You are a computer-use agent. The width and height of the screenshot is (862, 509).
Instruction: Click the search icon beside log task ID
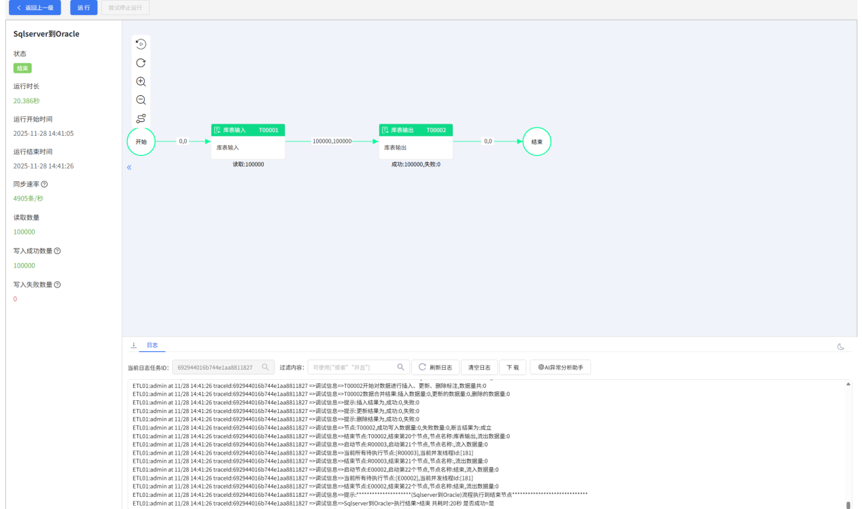(266, 367)
